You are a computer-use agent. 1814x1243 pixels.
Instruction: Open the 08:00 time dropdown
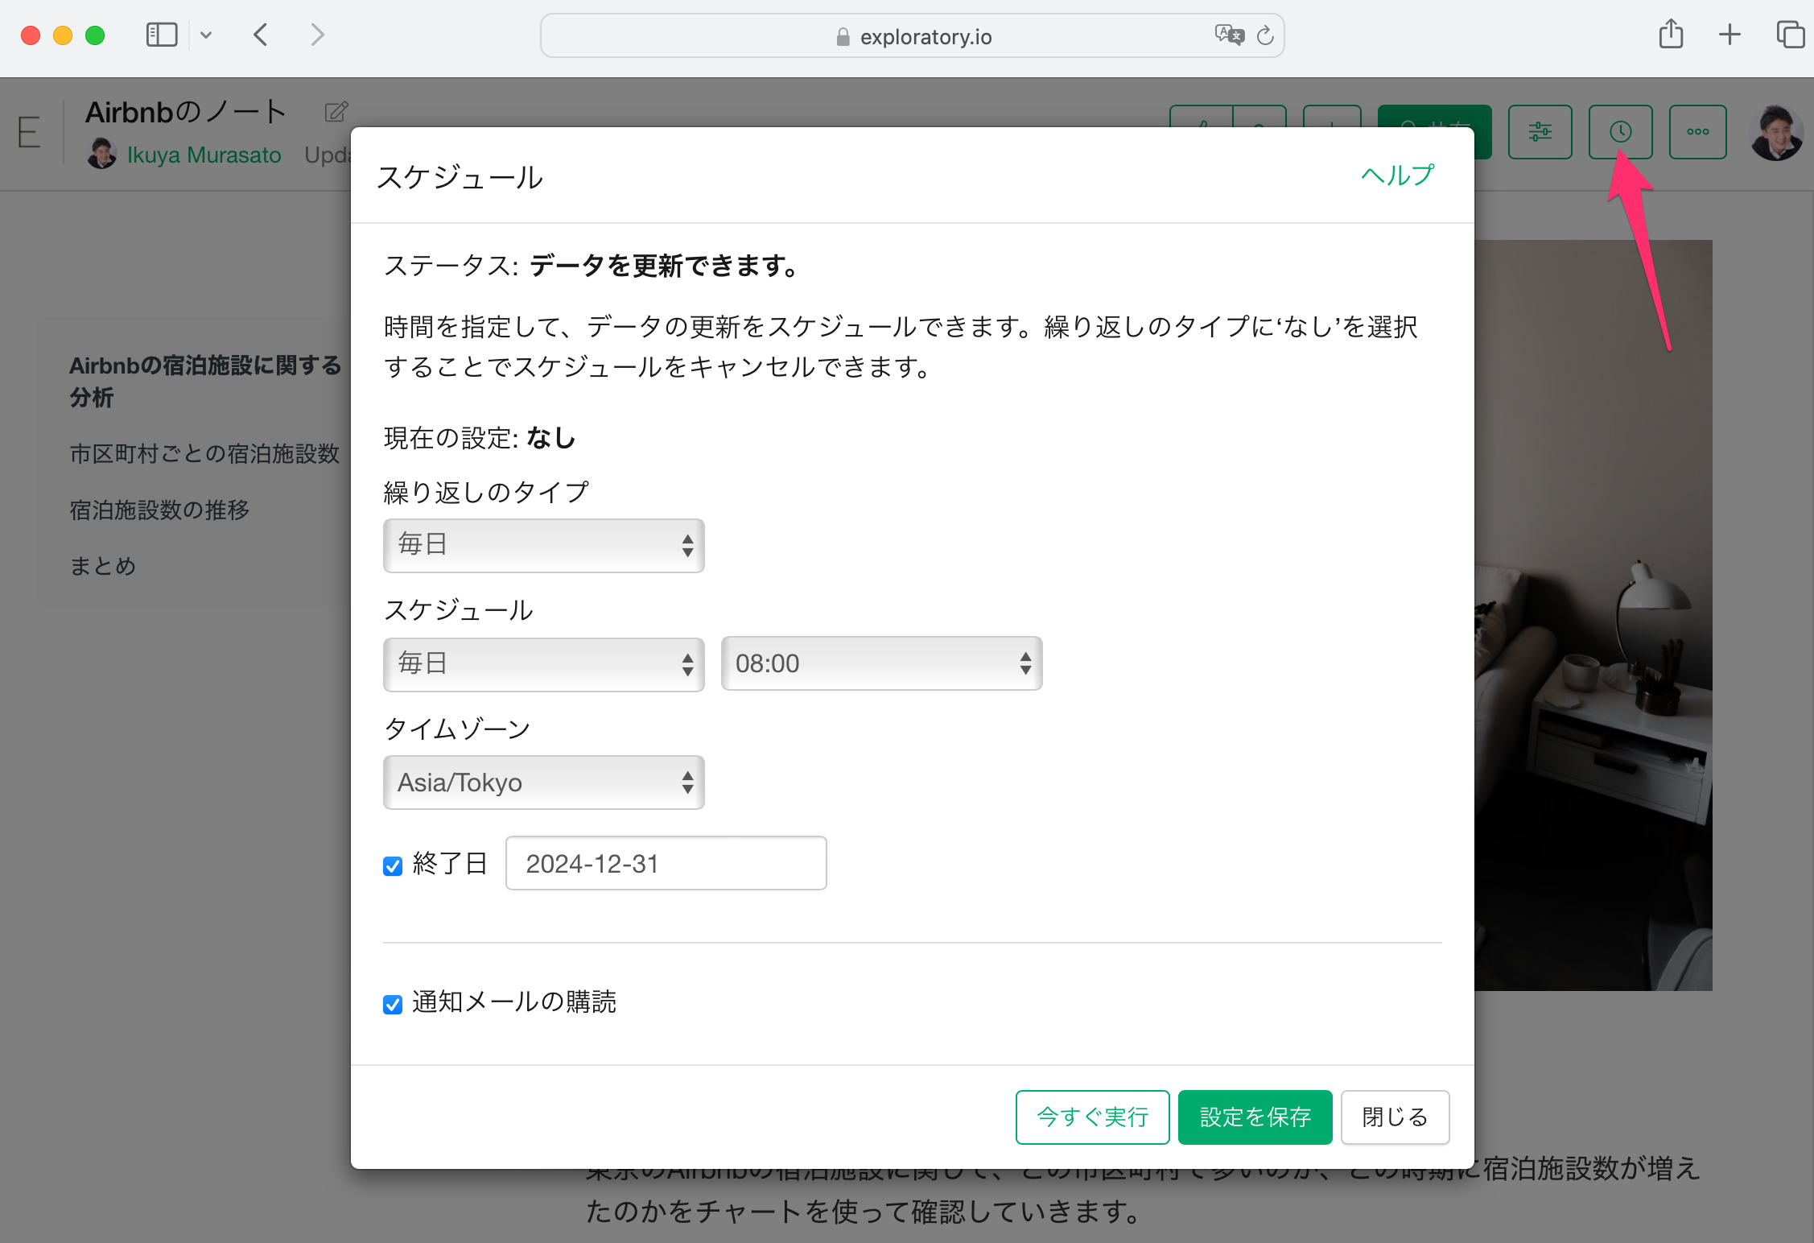881,663
